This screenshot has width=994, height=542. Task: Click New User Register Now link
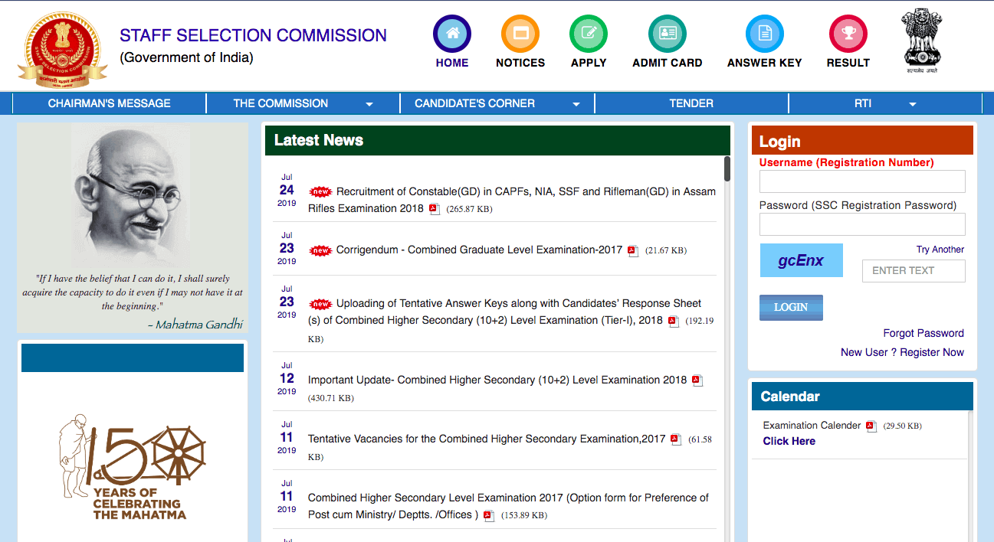[x=902, y=352]
